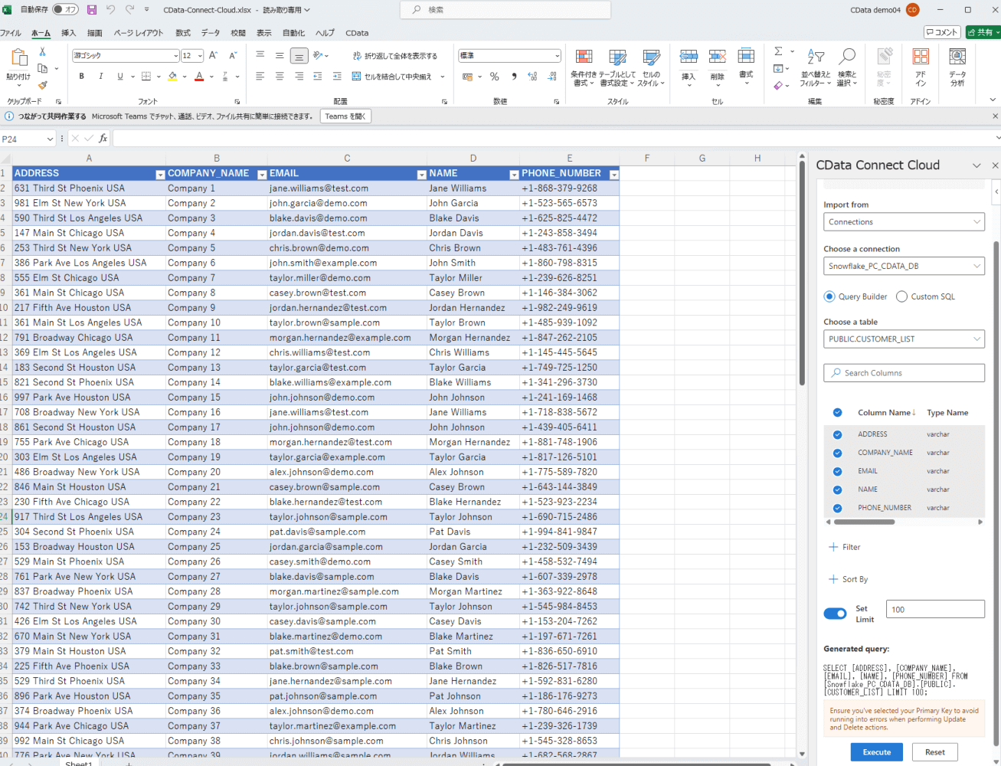Click the Merge and Center cells icon
The width and height of the screenshot is (1001, 766).
(357, 77)
